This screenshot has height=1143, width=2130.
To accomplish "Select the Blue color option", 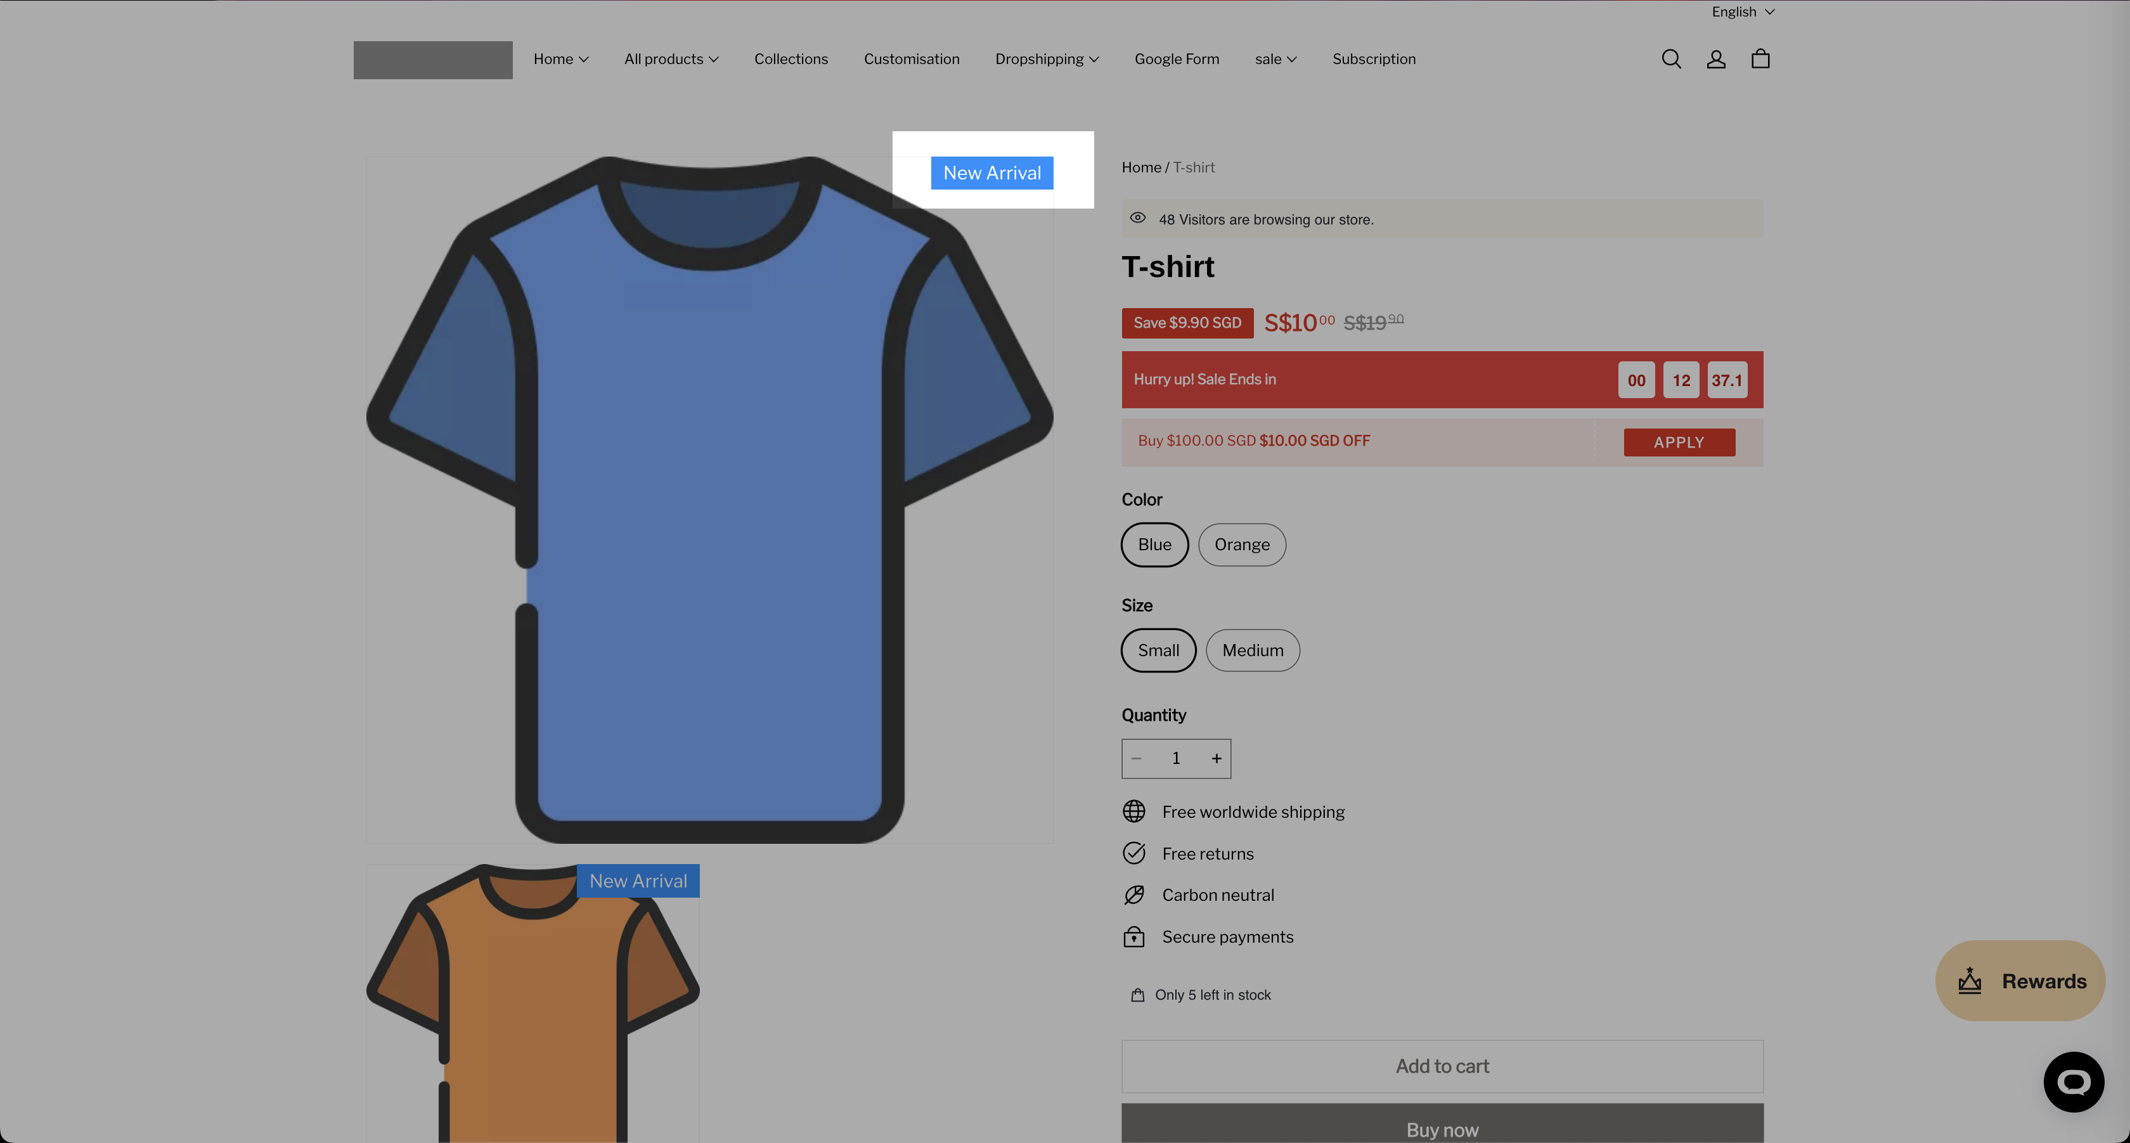I will (1154, 544).
